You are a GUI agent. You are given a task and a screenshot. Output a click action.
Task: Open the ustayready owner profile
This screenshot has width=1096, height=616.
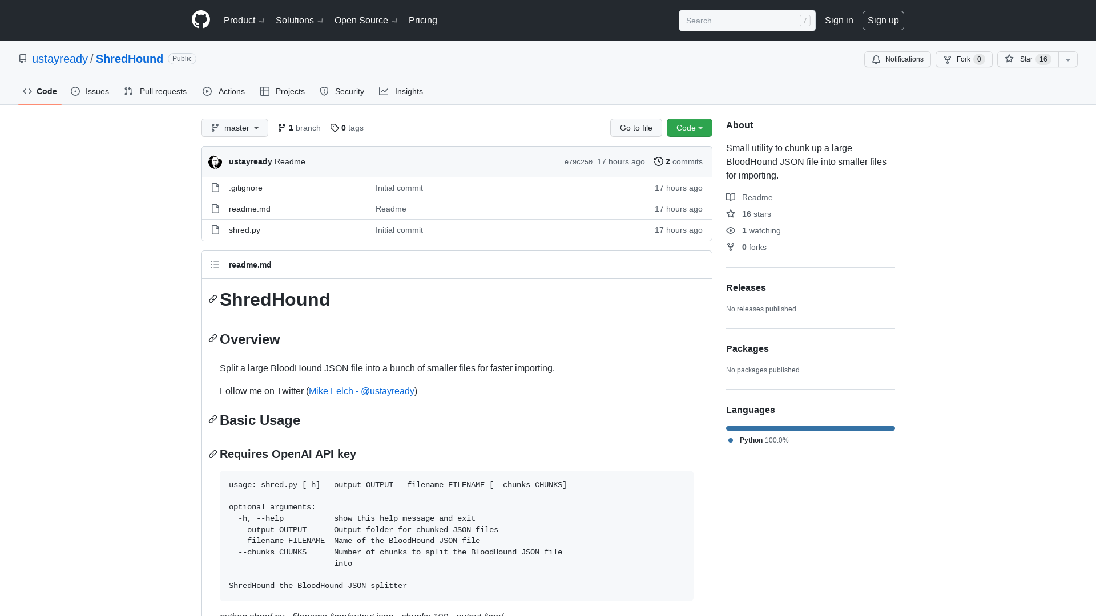tap(60, 59)
